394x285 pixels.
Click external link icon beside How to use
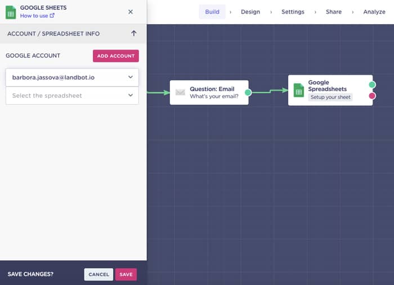(x=52, y=15)
